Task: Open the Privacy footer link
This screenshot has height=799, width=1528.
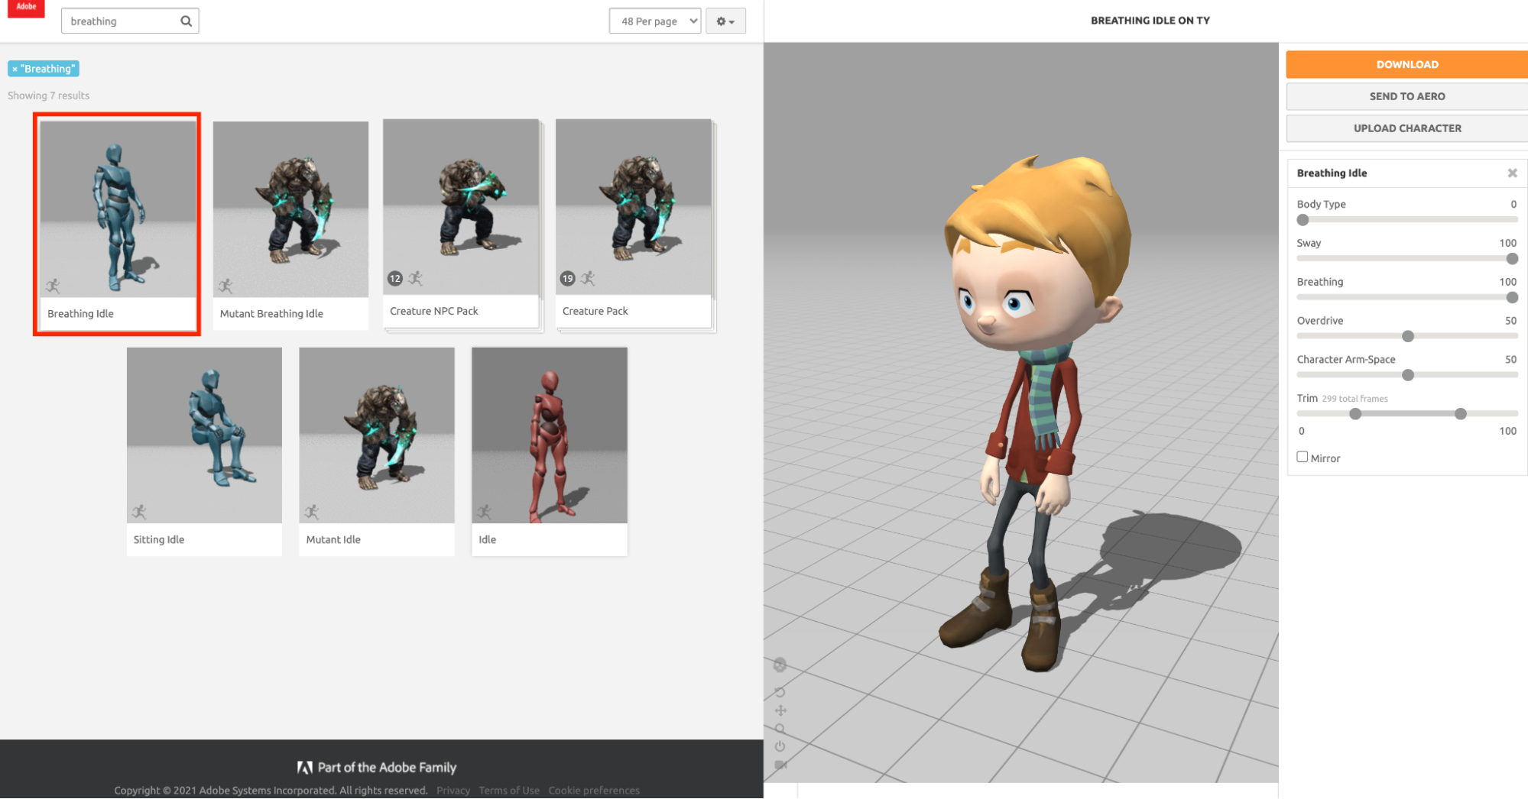Action: 453,791
